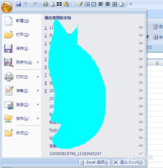Click the page icon at toolbar end
The height and width of the screenshot is (168, 163).
click(122, 4)
